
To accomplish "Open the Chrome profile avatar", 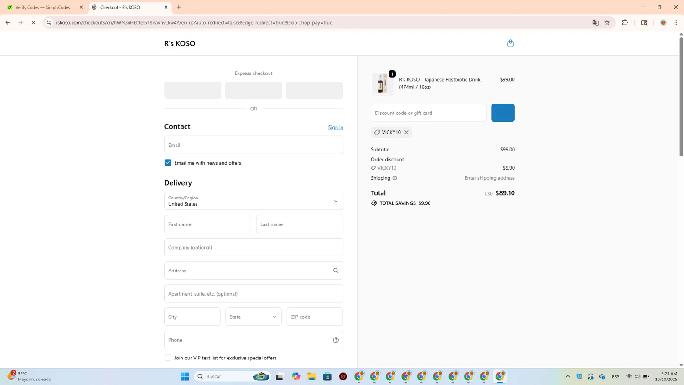I will pos(663,22).
